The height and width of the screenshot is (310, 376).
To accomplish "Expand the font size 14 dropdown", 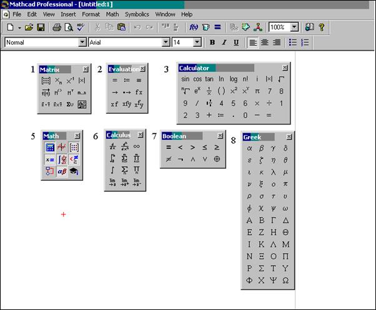I will coord(197,42).
